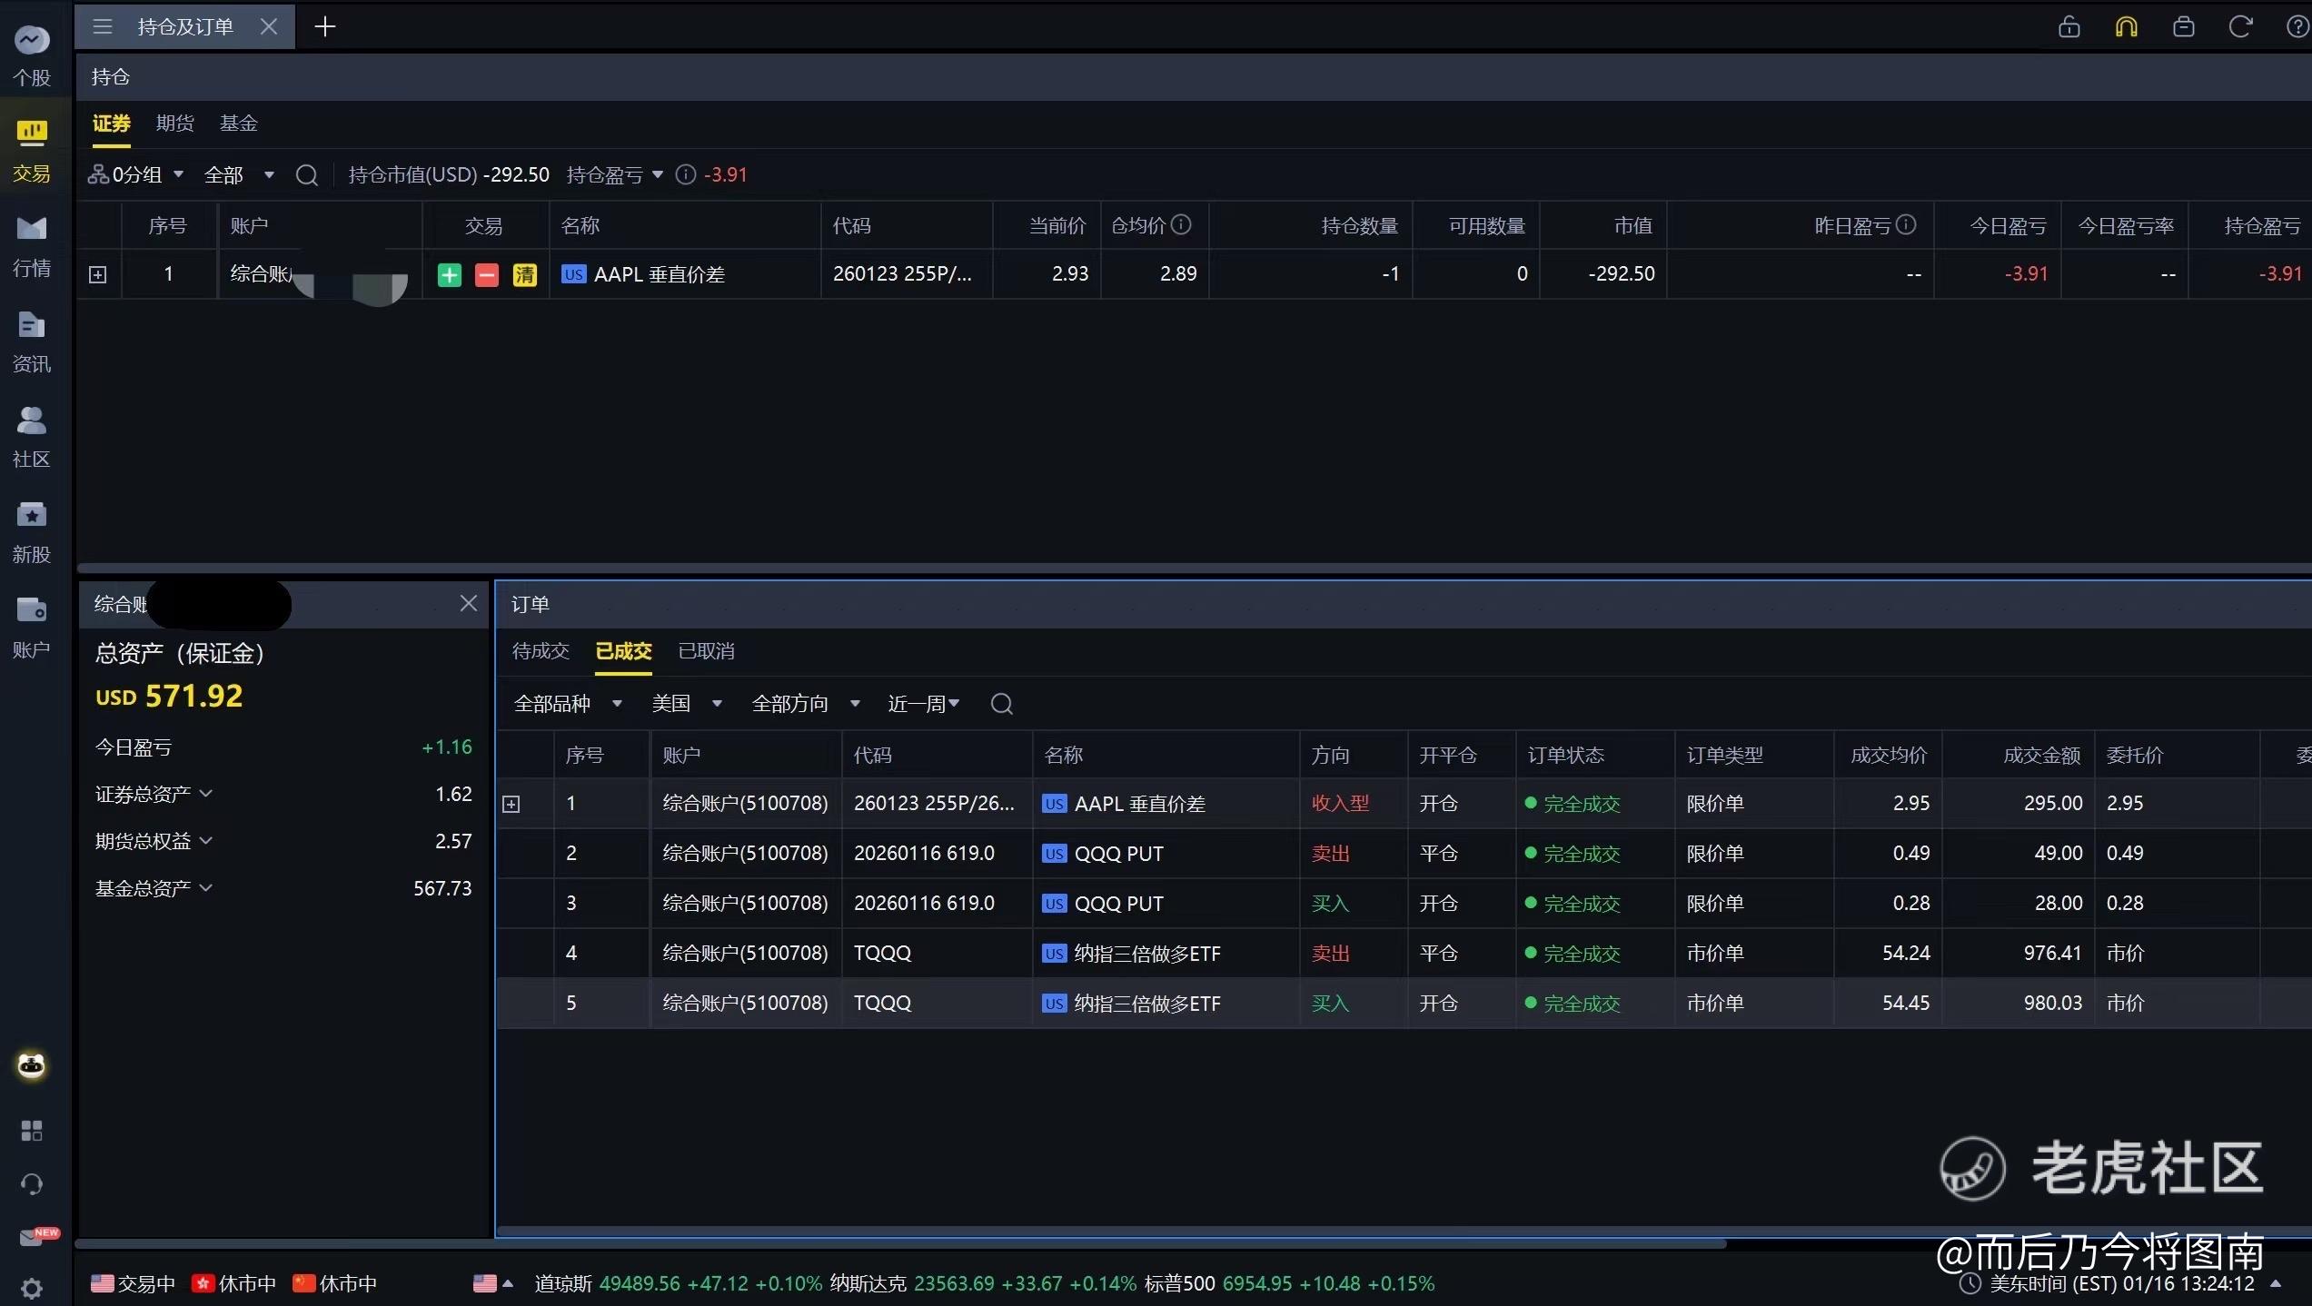This screenshot has width=2312, height=1306.
Task: Expand the 证券总资产 chevron
Action: tap(206, 794)
